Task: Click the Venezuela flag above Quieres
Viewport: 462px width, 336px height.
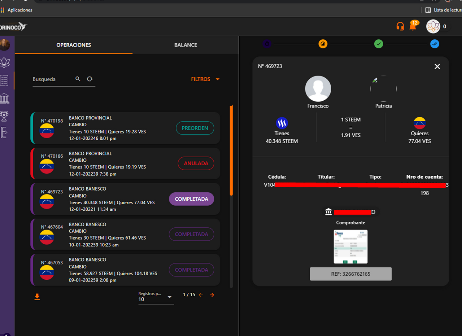Action: point(420,123)
